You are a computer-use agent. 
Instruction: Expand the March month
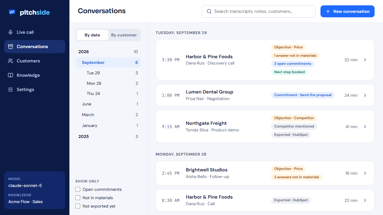click(x=108, y=115)
